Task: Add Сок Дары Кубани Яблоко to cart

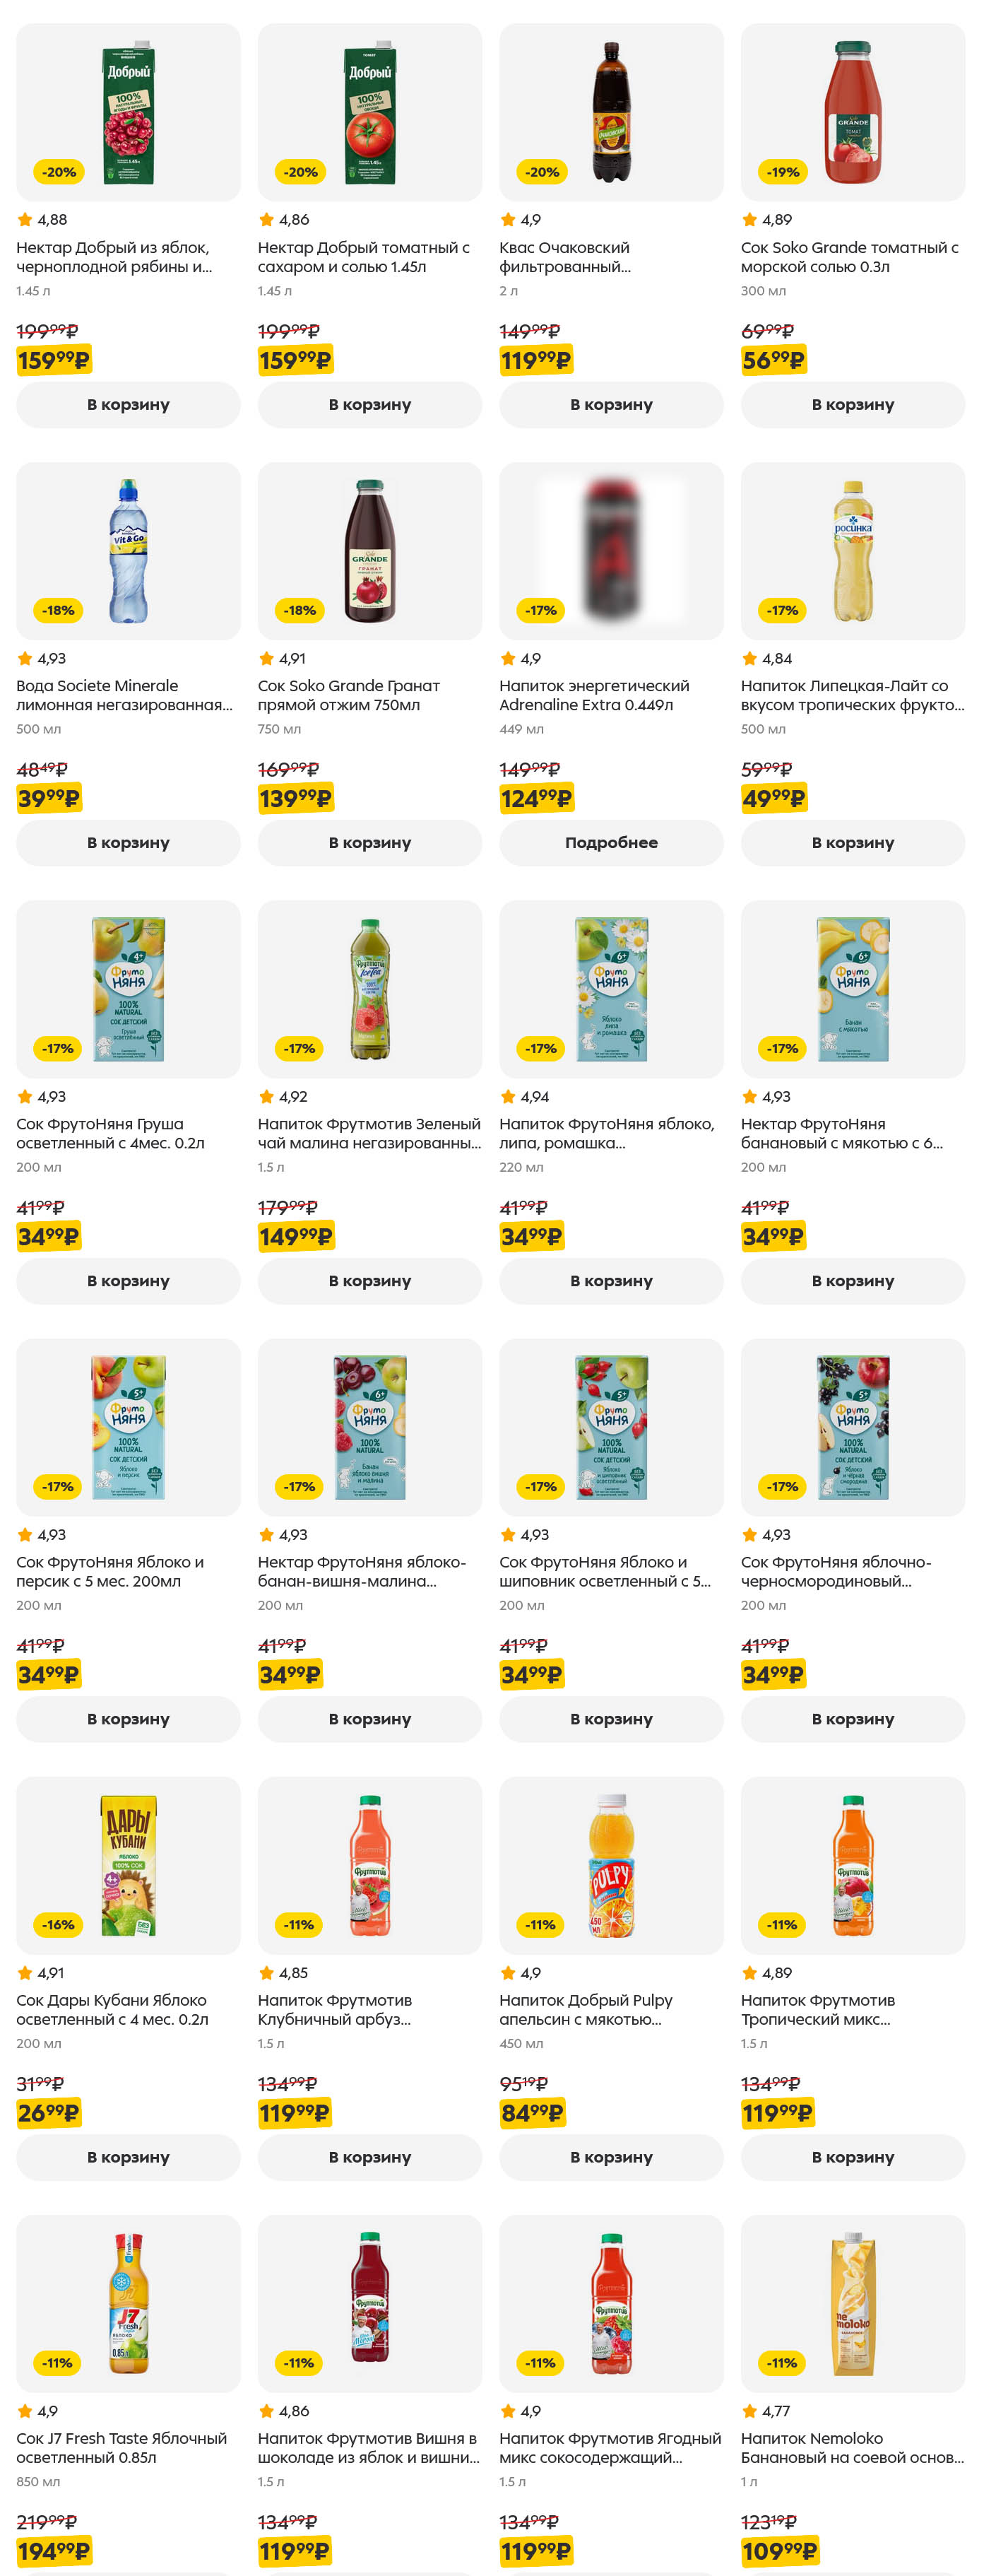Action: (128, 2157)
